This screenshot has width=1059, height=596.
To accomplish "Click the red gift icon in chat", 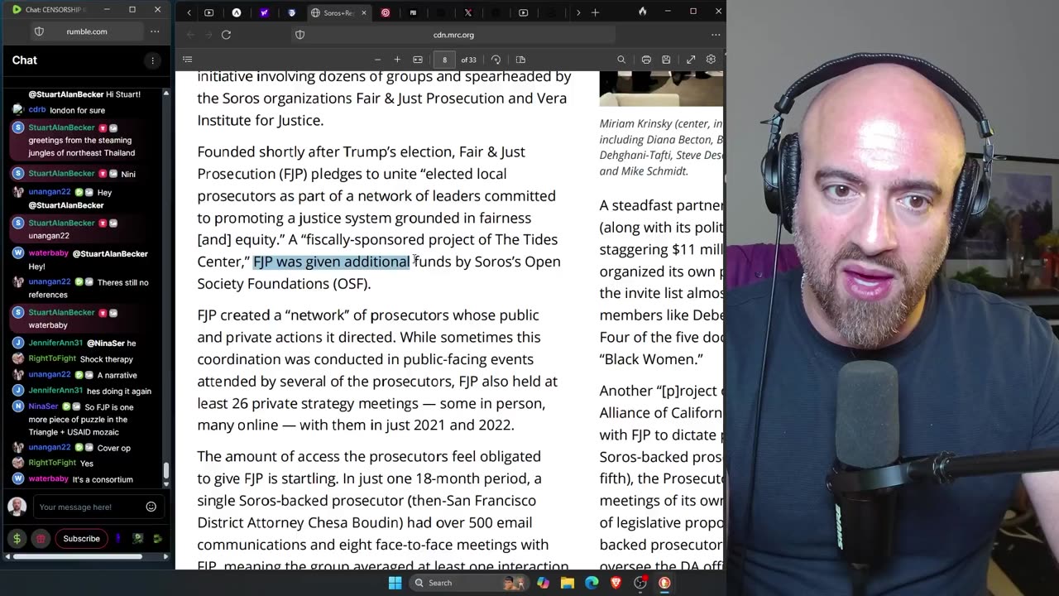I will click(x=41, y=539).
